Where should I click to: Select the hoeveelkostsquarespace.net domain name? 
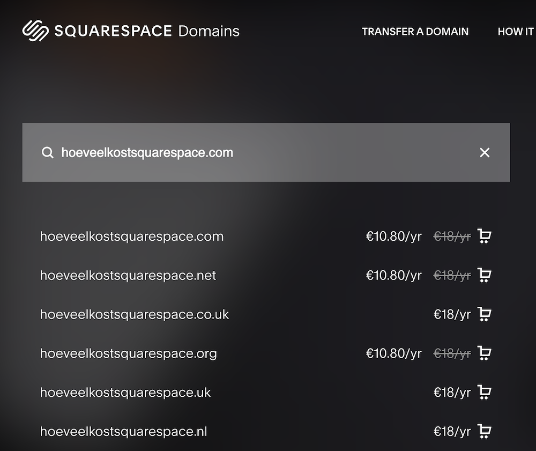[x=128, y=276]
